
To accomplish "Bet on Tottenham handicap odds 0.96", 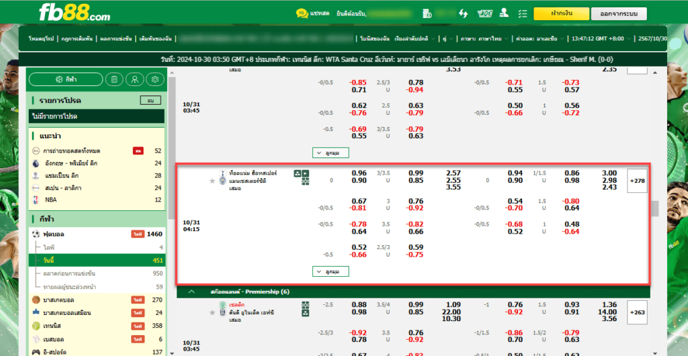I will (359, 173).
